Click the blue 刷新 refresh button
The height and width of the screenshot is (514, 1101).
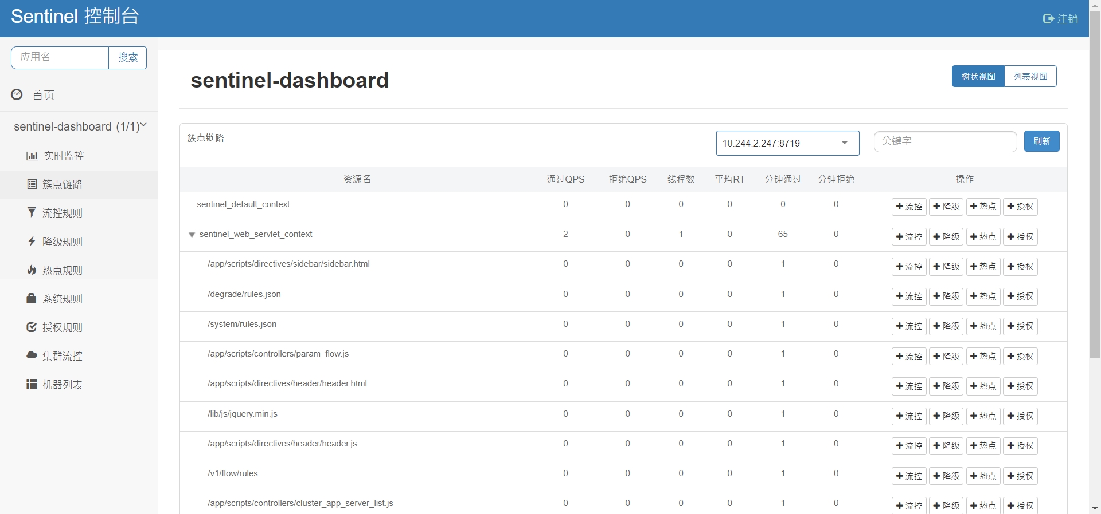(x=1041, y=141)
